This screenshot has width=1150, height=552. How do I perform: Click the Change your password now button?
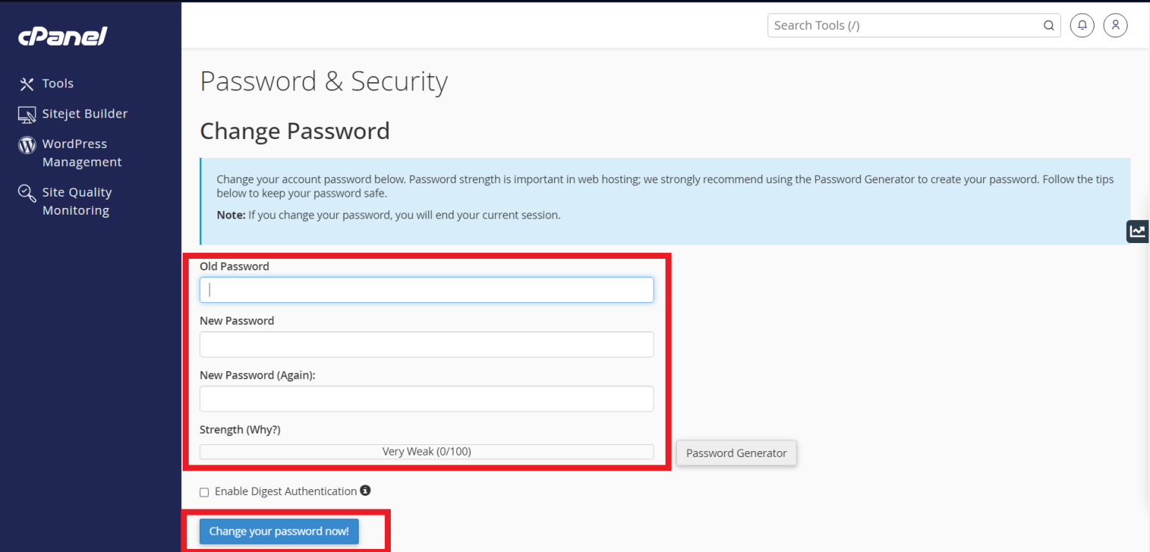(278, 531)
